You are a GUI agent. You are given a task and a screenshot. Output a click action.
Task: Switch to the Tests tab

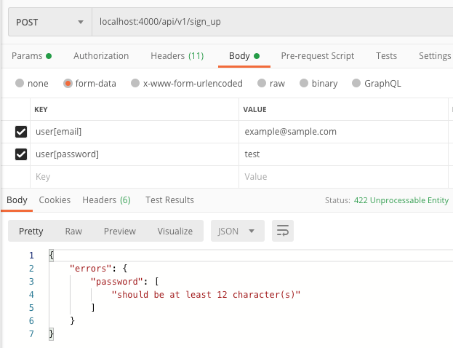[x=386, y=56]
